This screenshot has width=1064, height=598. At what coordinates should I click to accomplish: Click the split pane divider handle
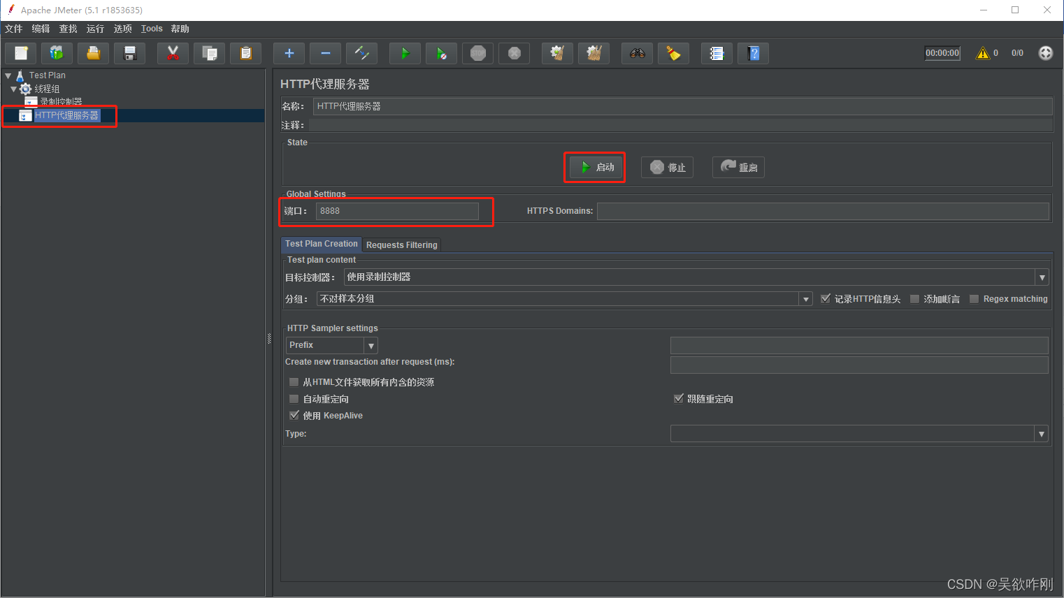click(269, 339)
